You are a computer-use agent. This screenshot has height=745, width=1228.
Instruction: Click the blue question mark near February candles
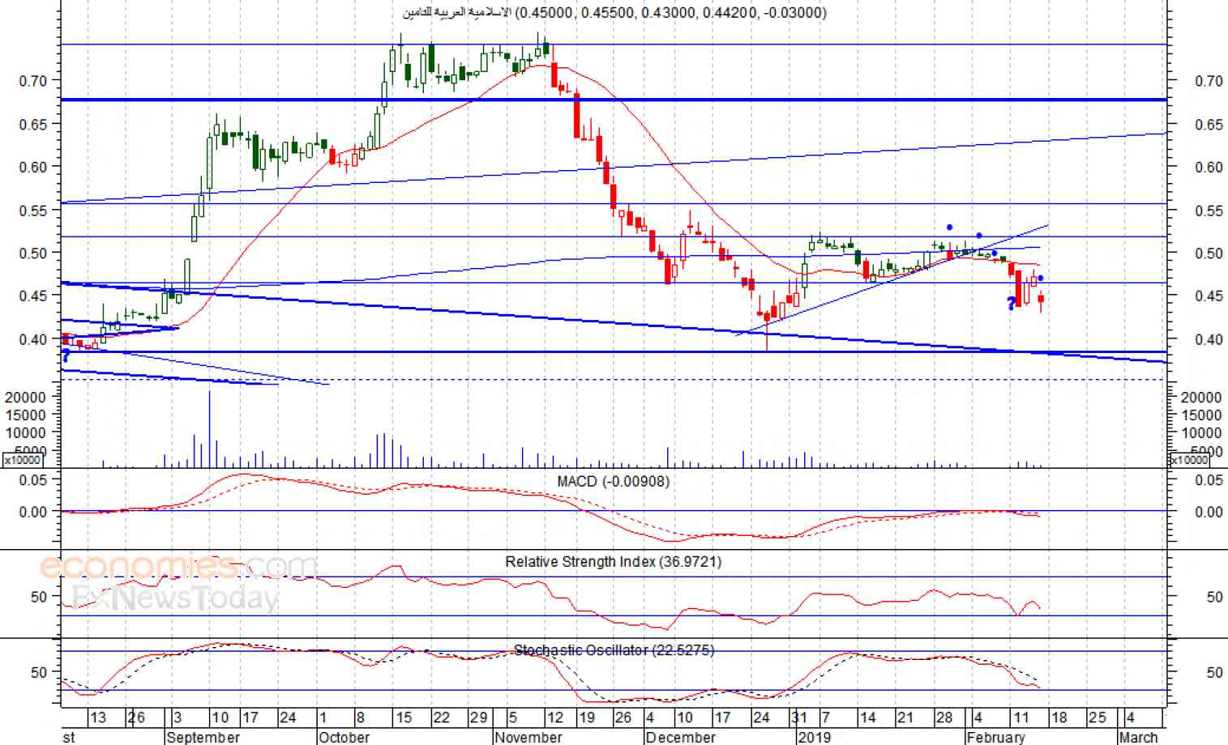1011,304
